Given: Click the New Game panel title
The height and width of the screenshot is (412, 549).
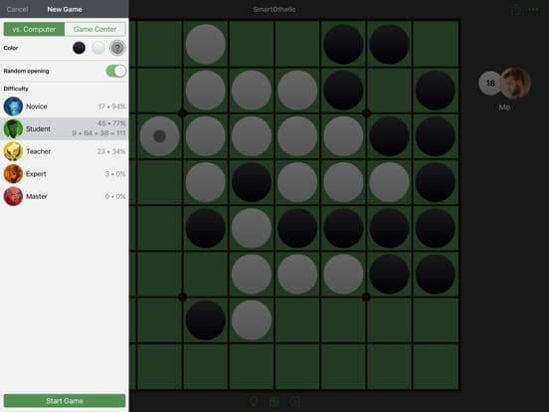Looking at the screenshot, I should click(x=65, y=10).
